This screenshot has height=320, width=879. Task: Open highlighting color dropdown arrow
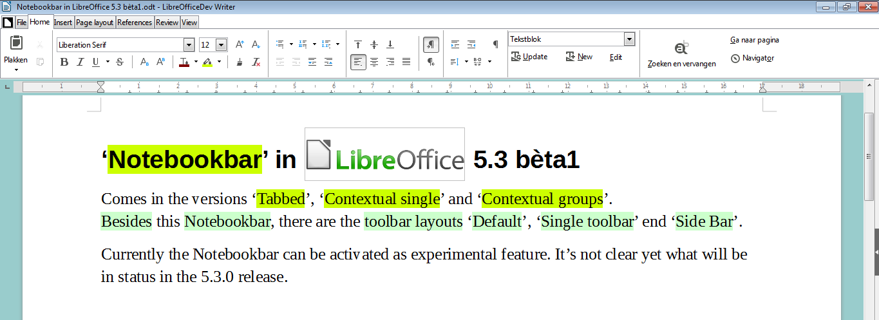pyautogui.click(x=219, y=62)
